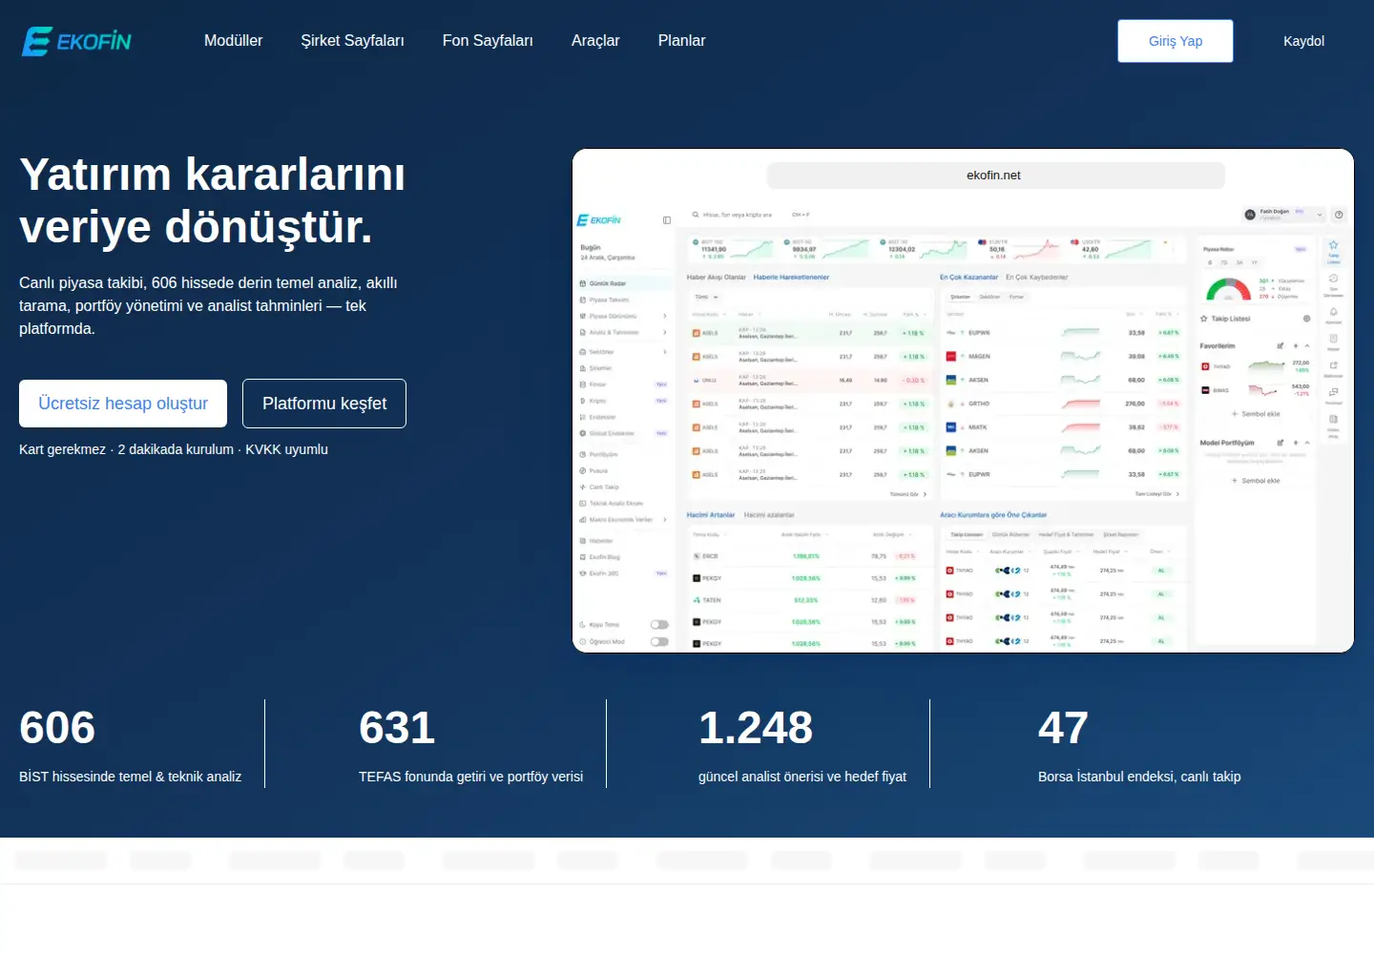Expand Piyasa Görünümü chevron in preview sidebar
The width and height of the screenshot is (1374, 954).
pyautogui.click(x=665, y=316)
